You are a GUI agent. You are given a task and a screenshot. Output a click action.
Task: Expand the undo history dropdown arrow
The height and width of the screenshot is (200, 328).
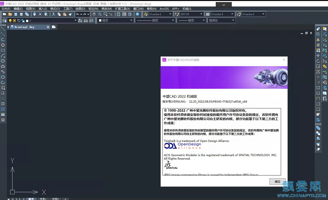click(81, 14)
